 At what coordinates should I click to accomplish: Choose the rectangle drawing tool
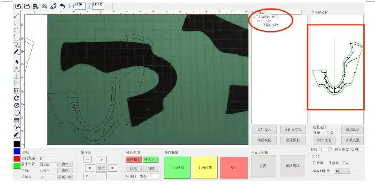[16, 38]
